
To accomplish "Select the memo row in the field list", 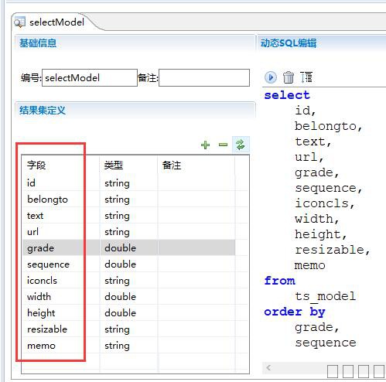I will (x=128, y=346).
